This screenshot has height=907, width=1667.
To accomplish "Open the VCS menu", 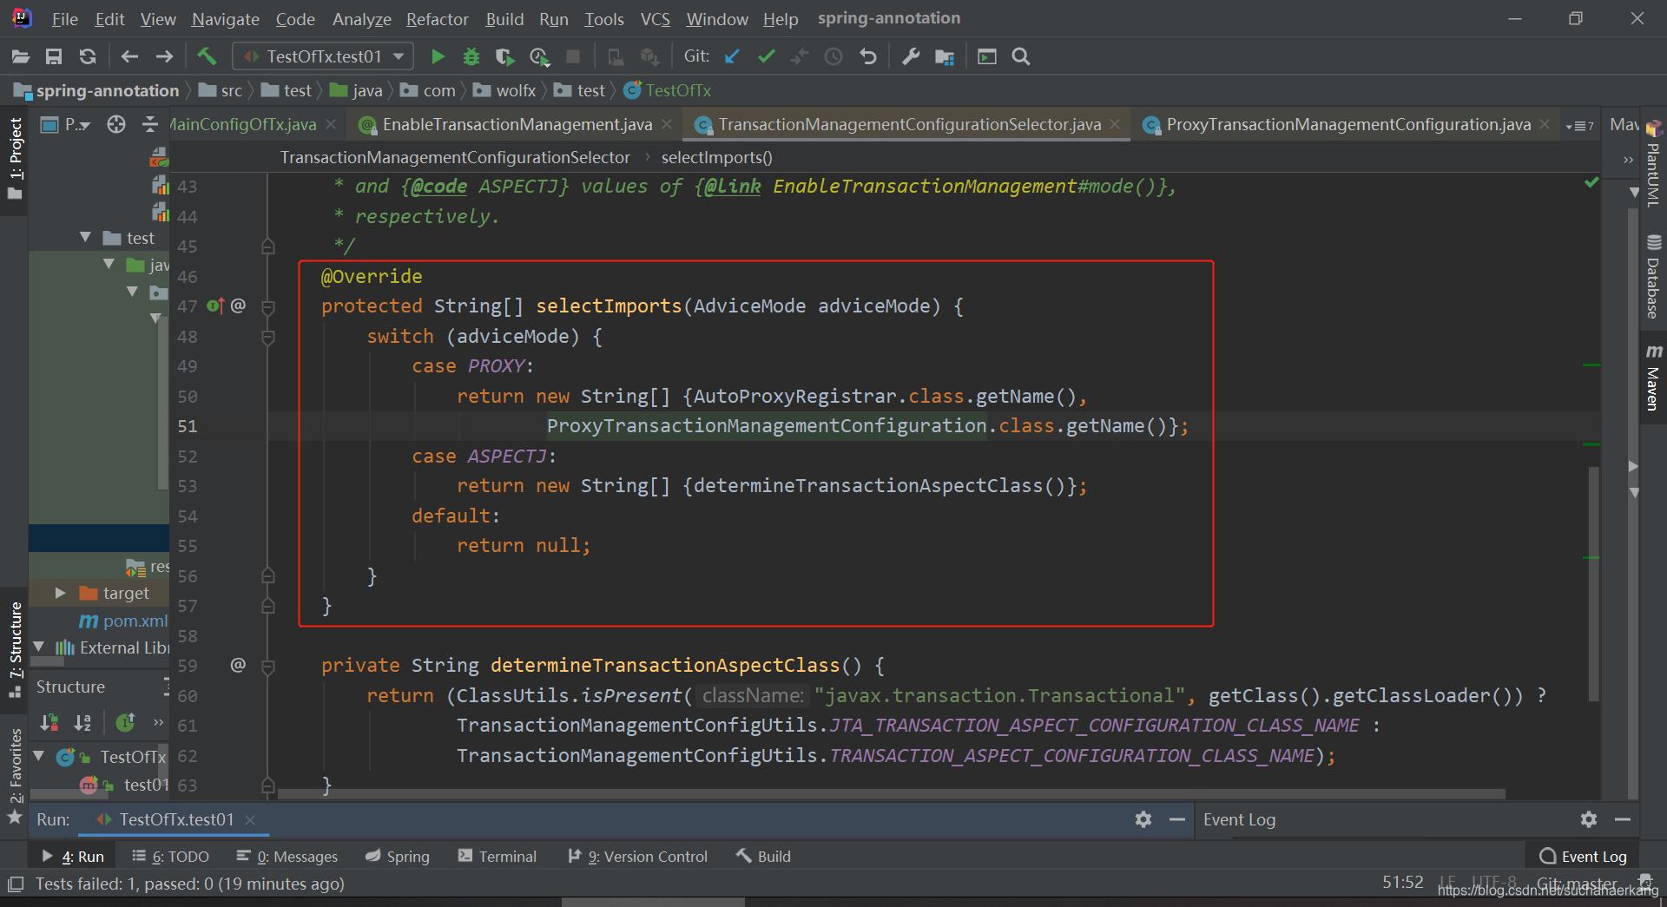I will tap(655, 19).
